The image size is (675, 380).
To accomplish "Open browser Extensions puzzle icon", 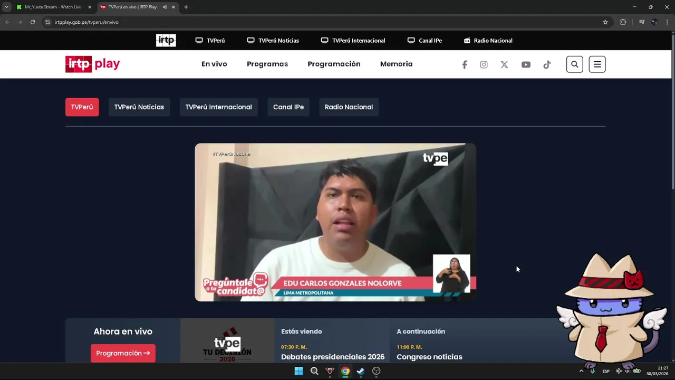I will pos(623,22).
